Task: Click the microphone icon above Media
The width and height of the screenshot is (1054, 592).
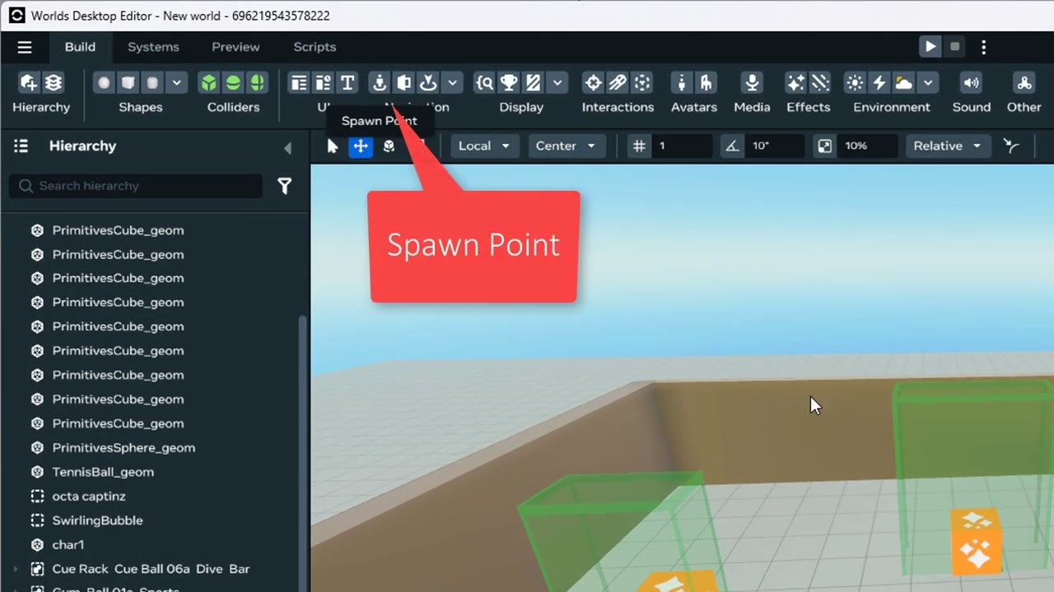Action: pyautogui.click(x=751, y=83)
